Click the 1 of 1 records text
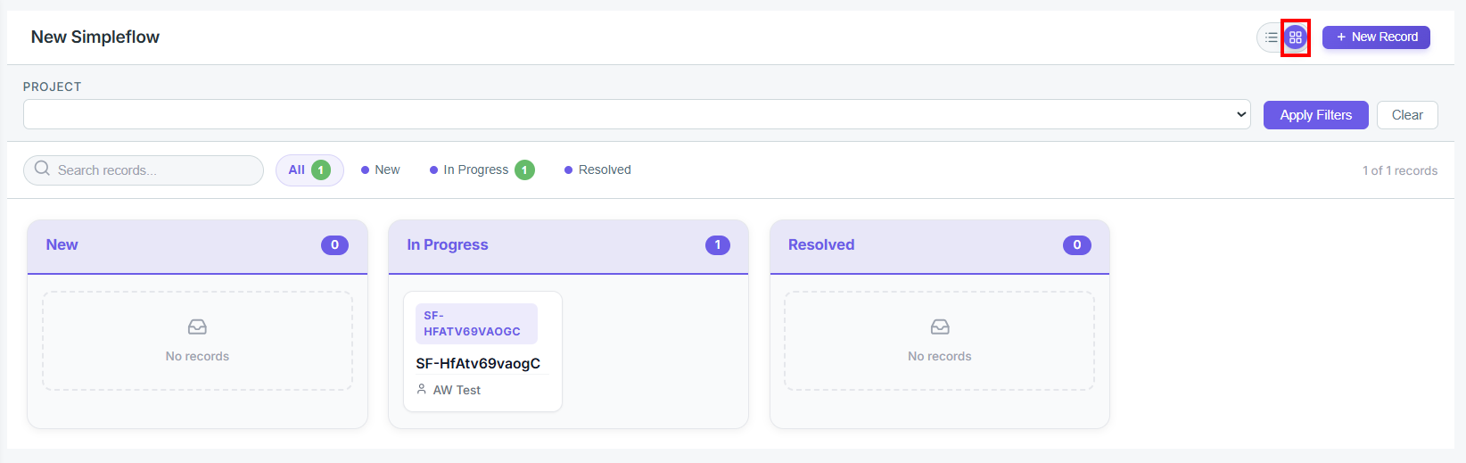The width and height of the screenshot is (1466, 463). (x=1400, y=170)
